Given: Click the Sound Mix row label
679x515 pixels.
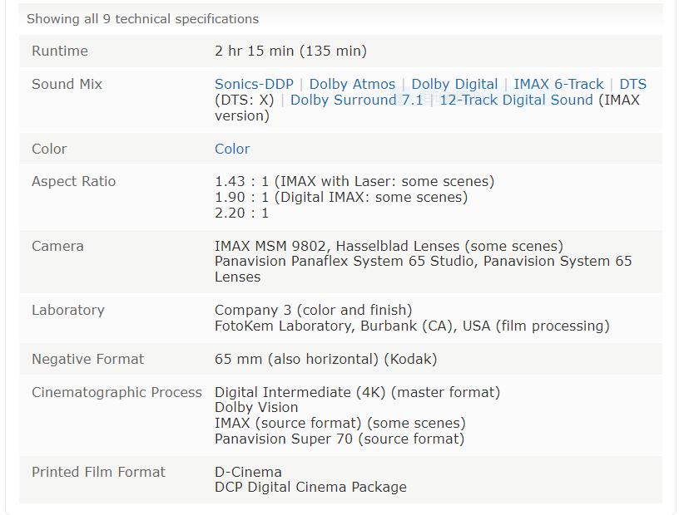Looking at the screenshot, I should (x=67, y=84).
